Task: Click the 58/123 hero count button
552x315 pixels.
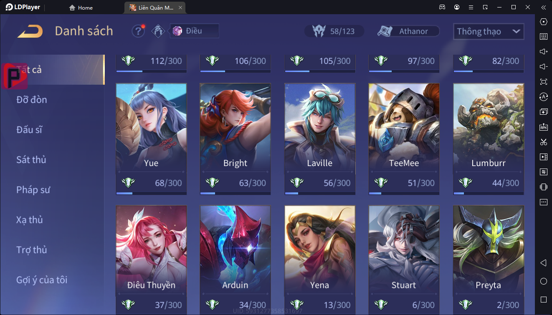Action: [334, 31]
